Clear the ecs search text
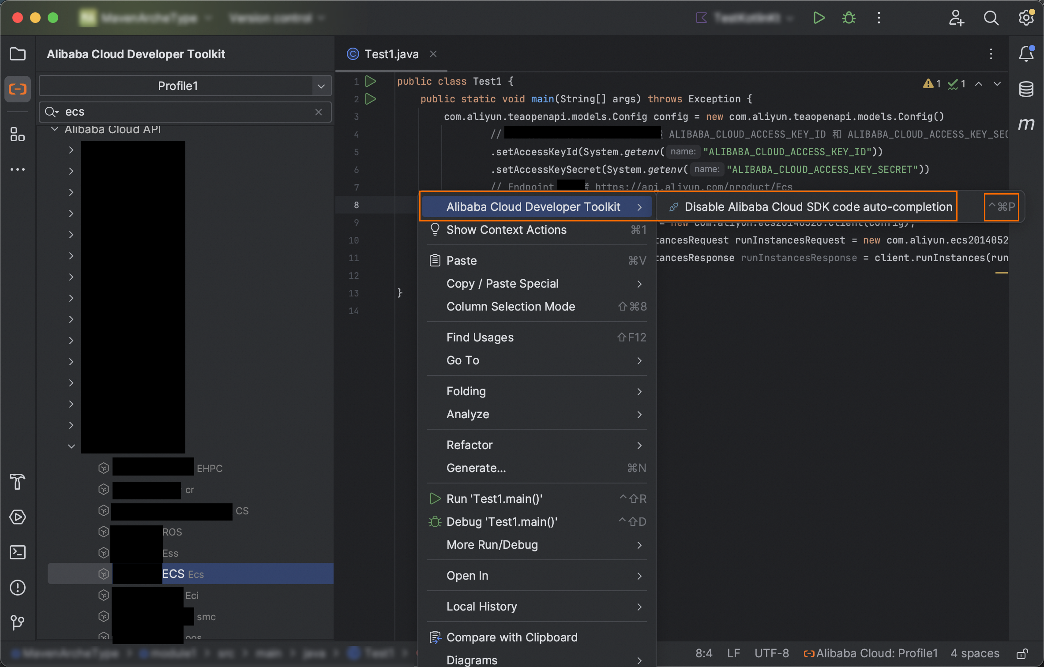The height and width of the screenshot is (667, 1044). pos(319,112)
